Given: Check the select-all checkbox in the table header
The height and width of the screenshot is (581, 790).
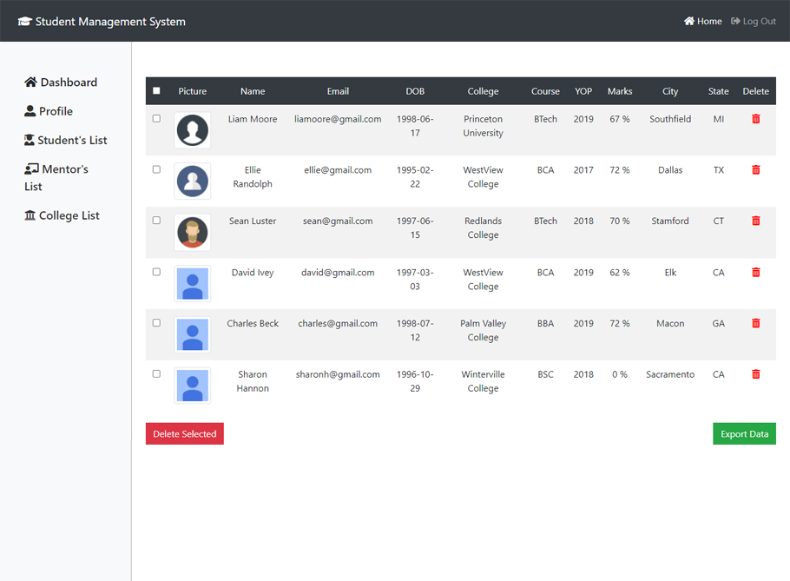Looking at the screenshot, I should pyautogui.click(x=156, y=90).
